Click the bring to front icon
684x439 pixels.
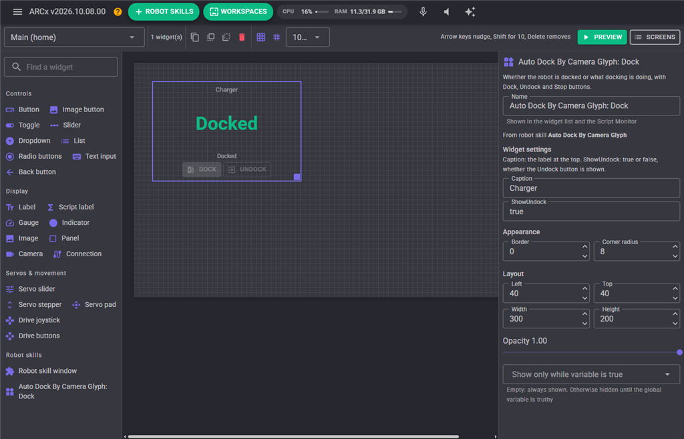tap(210, 37)
